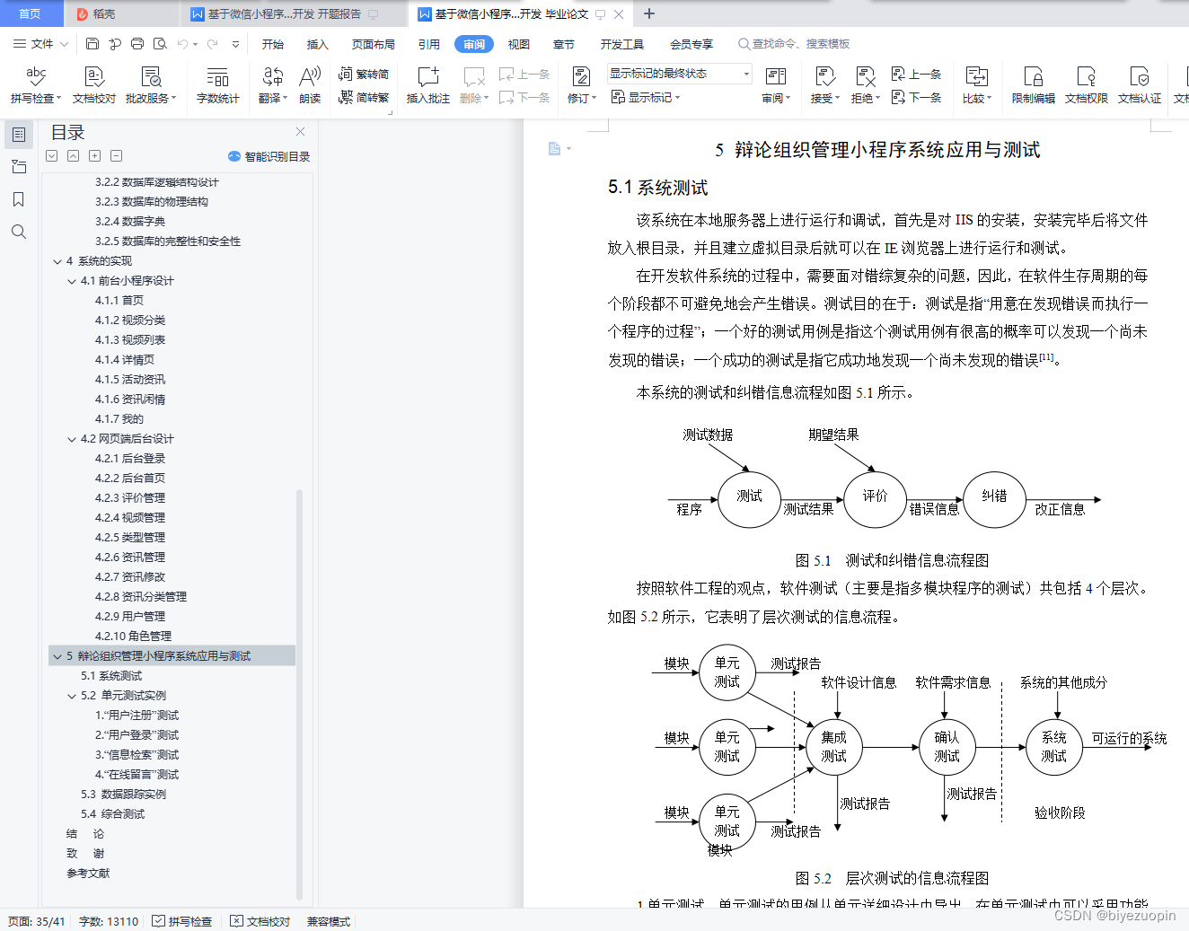Click the word count 13110 in status bar

(109, 921)
